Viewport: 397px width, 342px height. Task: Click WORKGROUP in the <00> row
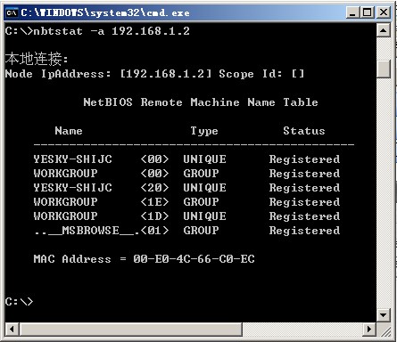click(65, 174)
